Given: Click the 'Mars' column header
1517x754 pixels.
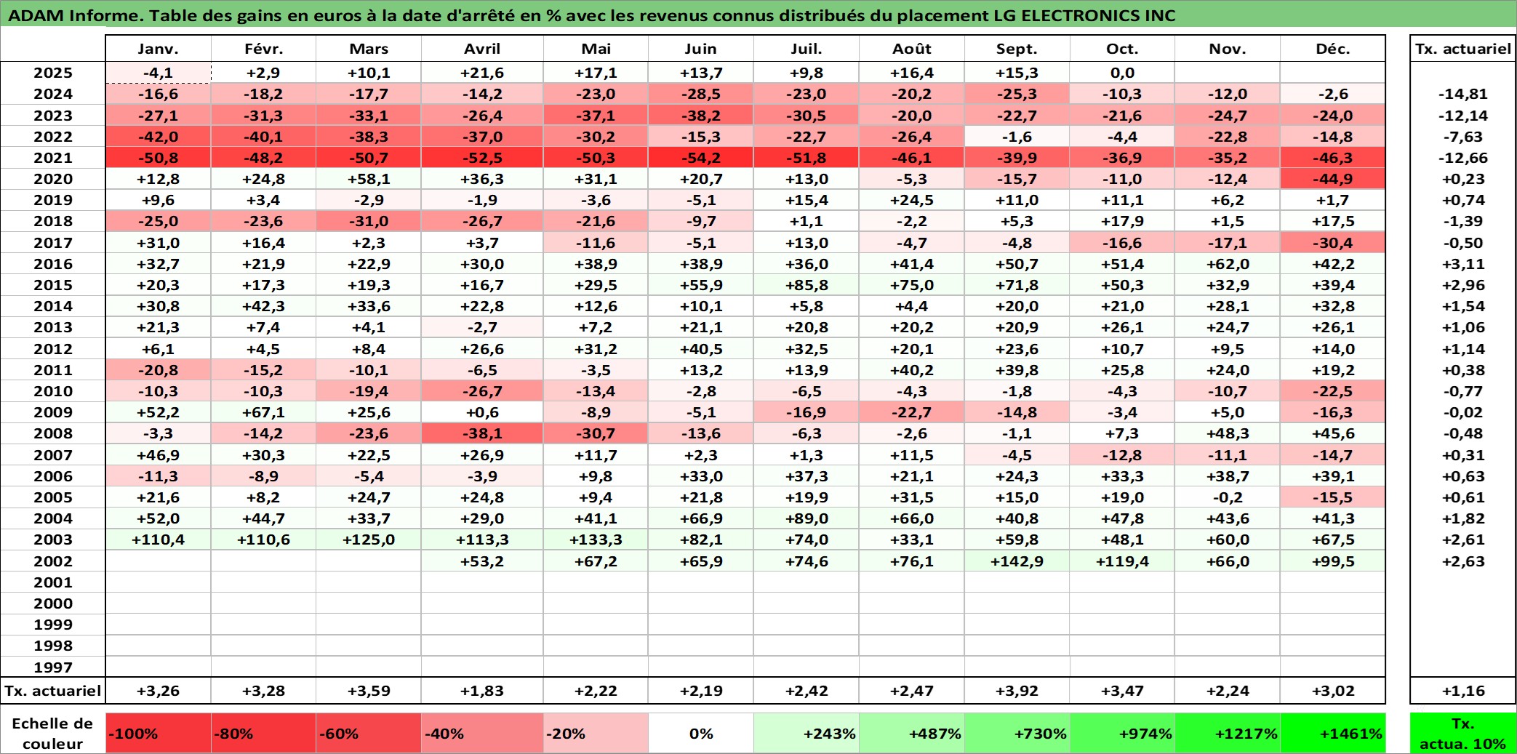Looking at the screenshot, I should tap(369, 49).
